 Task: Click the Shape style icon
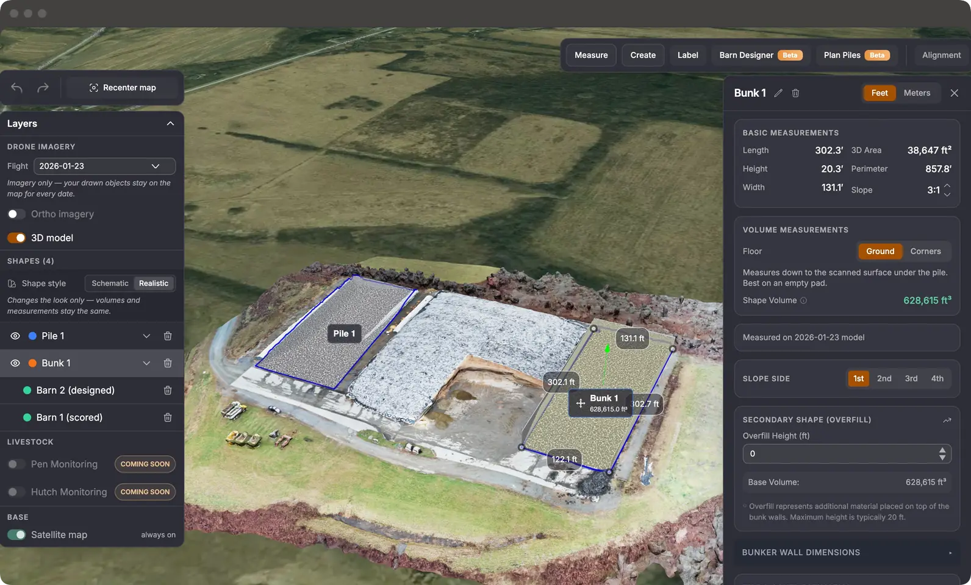12,283
